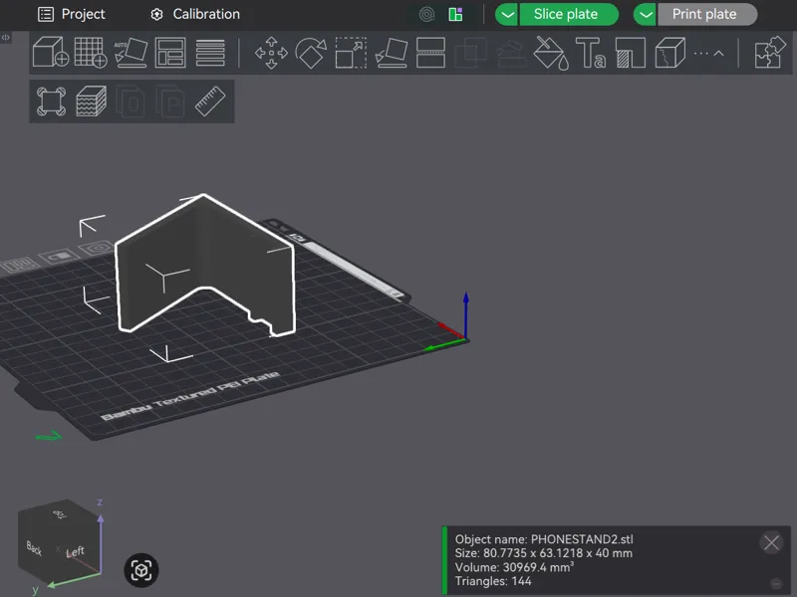Click the Add object cube icon
The image size is (797, 597).
point(51,52)
